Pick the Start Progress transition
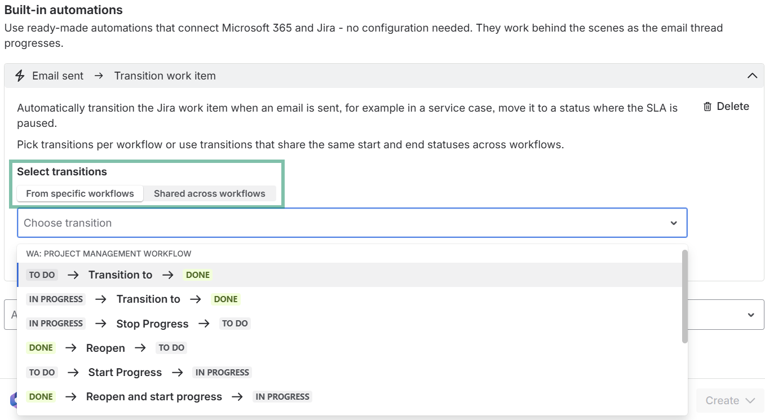Screen dimensions: 765x420 (x=125, y=373)
